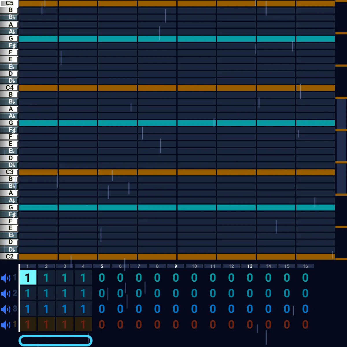Select pattern 1 in bar 1 of channel 1

coord(28,278)
